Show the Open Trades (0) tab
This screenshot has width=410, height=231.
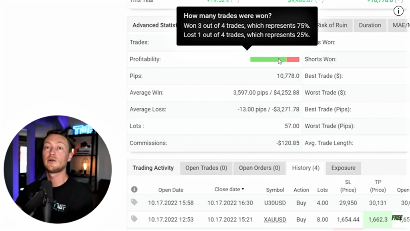click(x=206, y=168)
